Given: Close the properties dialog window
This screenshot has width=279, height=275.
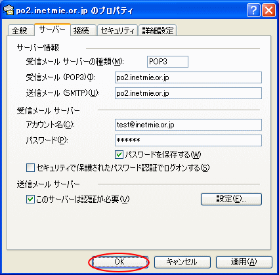Looking at the screenshot, I should pyautogui.click(x=269, y=11).
